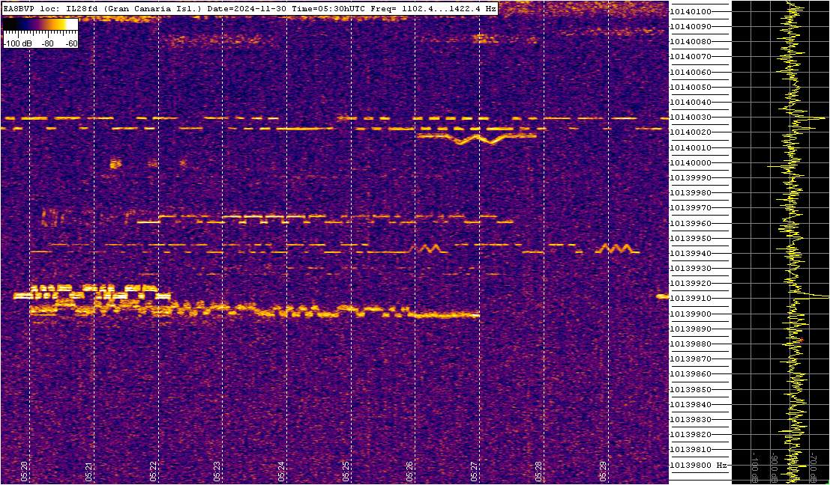Click the 10139820 frequency scale label

coord(691,434)
